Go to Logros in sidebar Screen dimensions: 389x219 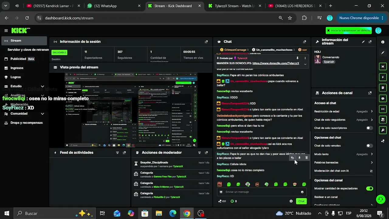[x=24, y=77]
